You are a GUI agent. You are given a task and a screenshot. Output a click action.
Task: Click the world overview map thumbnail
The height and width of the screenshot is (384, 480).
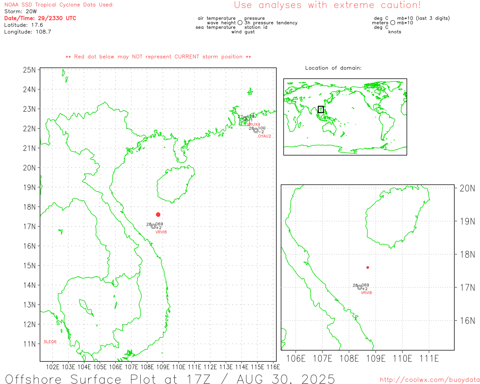(x=345, y=117)
